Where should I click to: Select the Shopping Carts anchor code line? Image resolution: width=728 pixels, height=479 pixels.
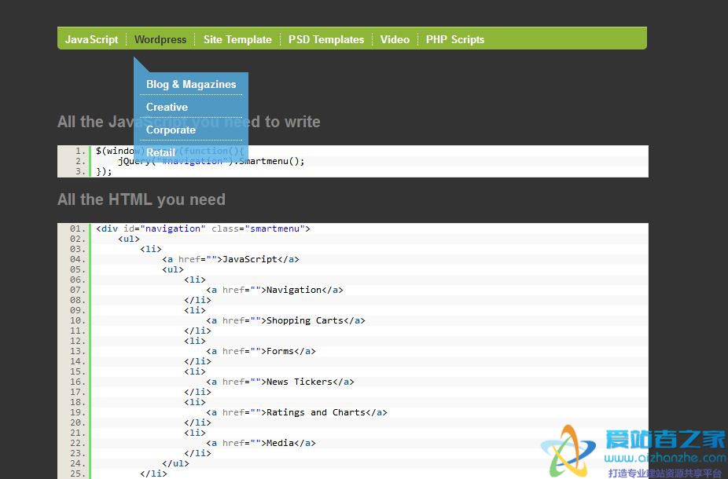click(285, 320)
